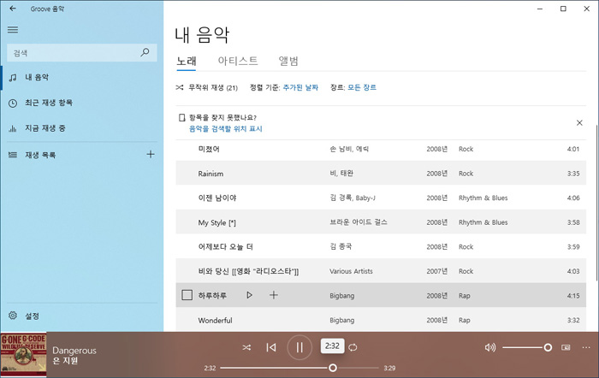
Task: Click artist 비, 태완
Action: click(x=341, y=174)
